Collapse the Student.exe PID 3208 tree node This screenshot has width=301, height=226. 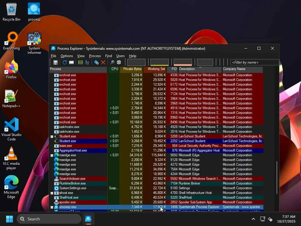(52, 137)
